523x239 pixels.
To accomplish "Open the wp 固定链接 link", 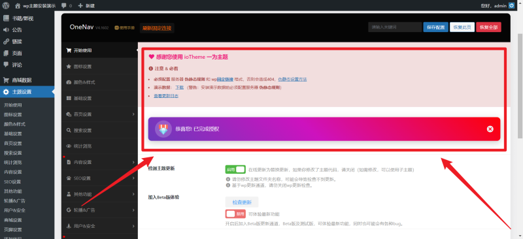I will pyautogui.click(x=225, y=79).
